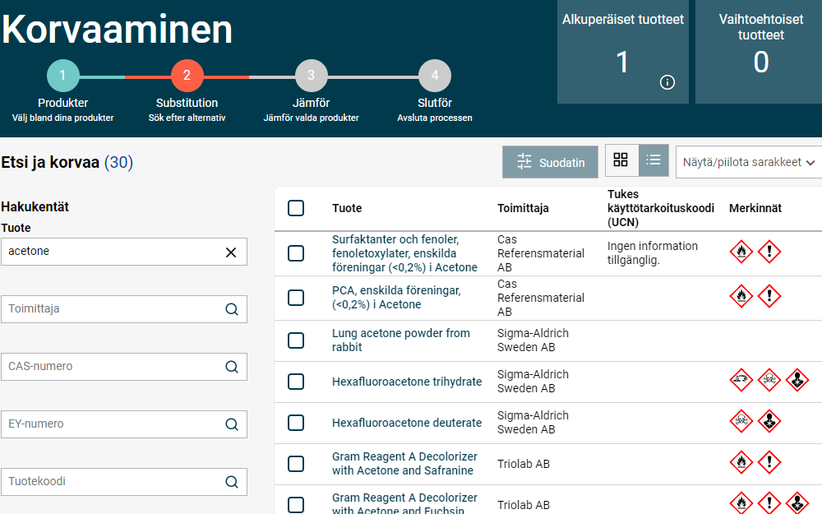The image size is (822, 514).
Task: Check the Lung acetone powder row
Action: (296, 340)
